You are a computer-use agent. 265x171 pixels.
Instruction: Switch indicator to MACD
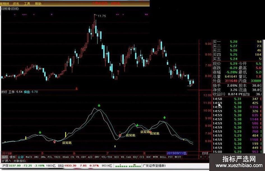tap(29, 157)
